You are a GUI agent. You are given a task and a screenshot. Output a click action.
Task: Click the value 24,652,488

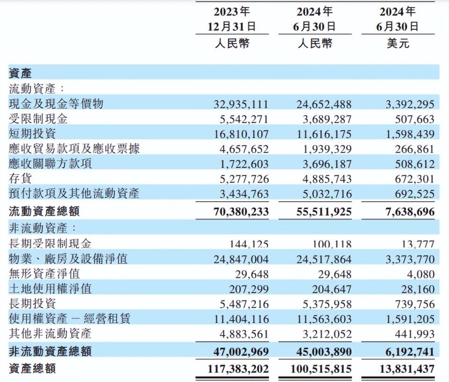click(324, 104)
